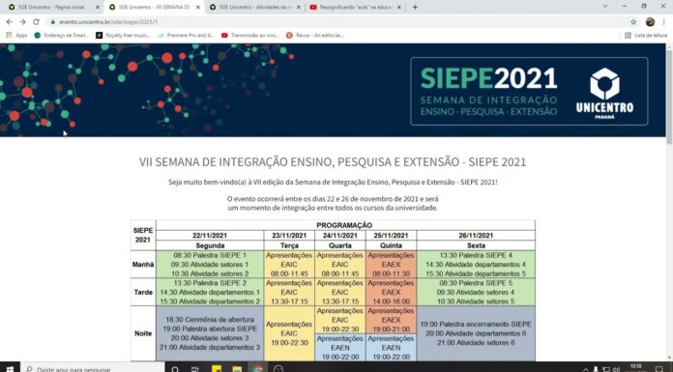This screenshot has height=372, width=673.
Task: Click Terça night Apresentações EAIC 19:00-22:30 cell
Action: coord(289,333)
